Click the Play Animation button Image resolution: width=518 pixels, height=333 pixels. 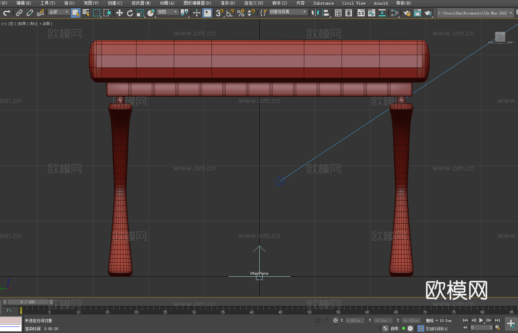pos(481,320)
